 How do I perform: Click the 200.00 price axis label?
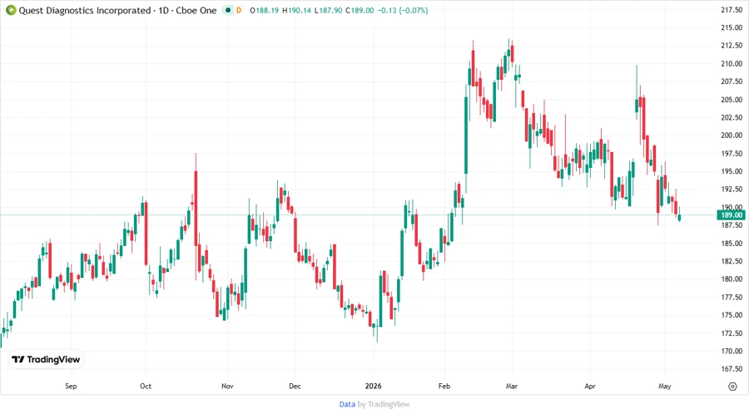click(732, 136)
